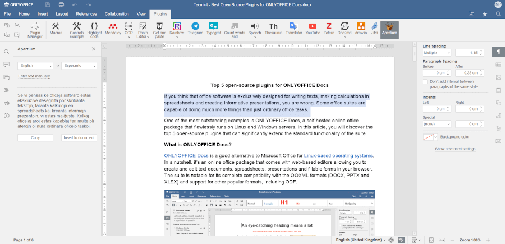Switch to the Insert tab

[x=43, y=14]
